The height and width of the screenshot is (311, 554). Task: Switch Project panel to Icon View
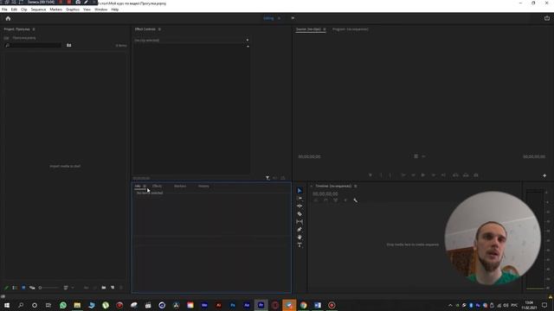click(23, 288)
